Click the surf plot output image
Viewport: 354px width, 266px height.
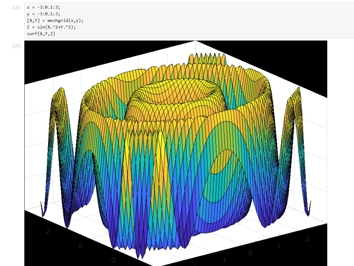175,153
